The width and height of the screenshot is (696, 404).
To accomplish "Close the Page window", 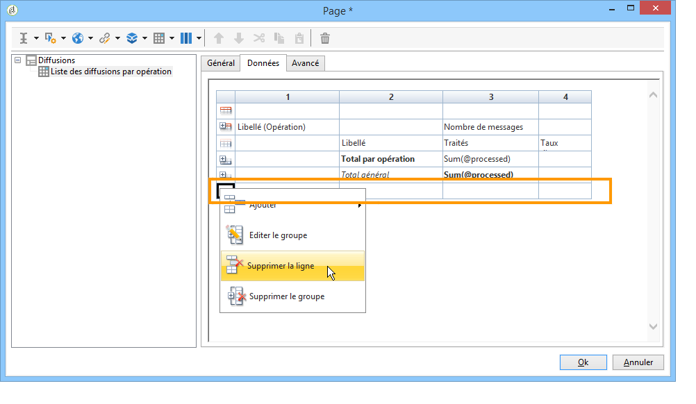I will (655, 8).
